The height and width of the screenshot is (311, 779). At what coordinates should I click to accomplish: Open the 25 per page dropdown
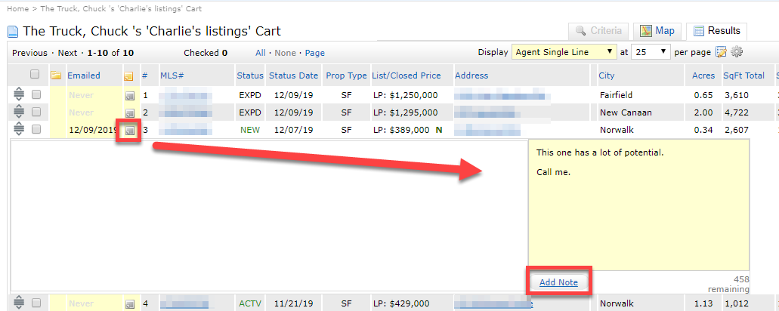click(x=651, y=52)
